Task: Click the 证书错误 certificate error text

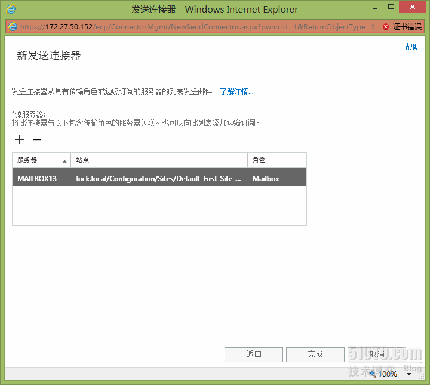Action: coord(407,27)
